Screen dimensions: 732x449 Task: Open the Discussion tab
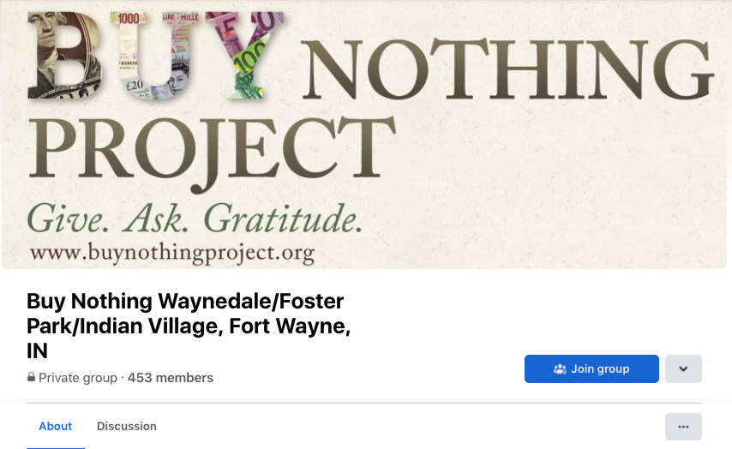127,426
